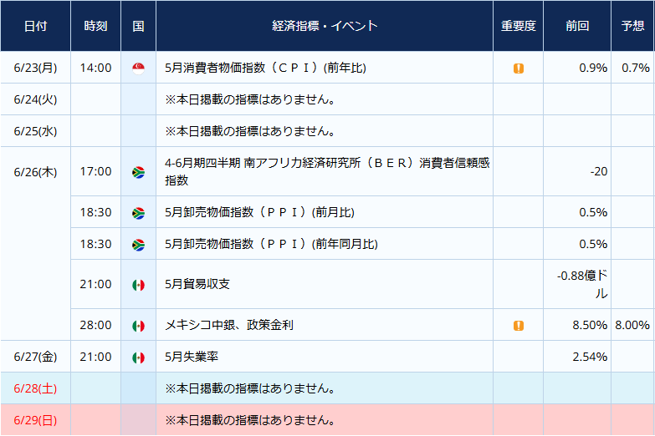Click 5月卸売物価指数(PPI)(前年同月比)
The width and height of the screenshot is (655, 436).
click(x=272, y=244)
